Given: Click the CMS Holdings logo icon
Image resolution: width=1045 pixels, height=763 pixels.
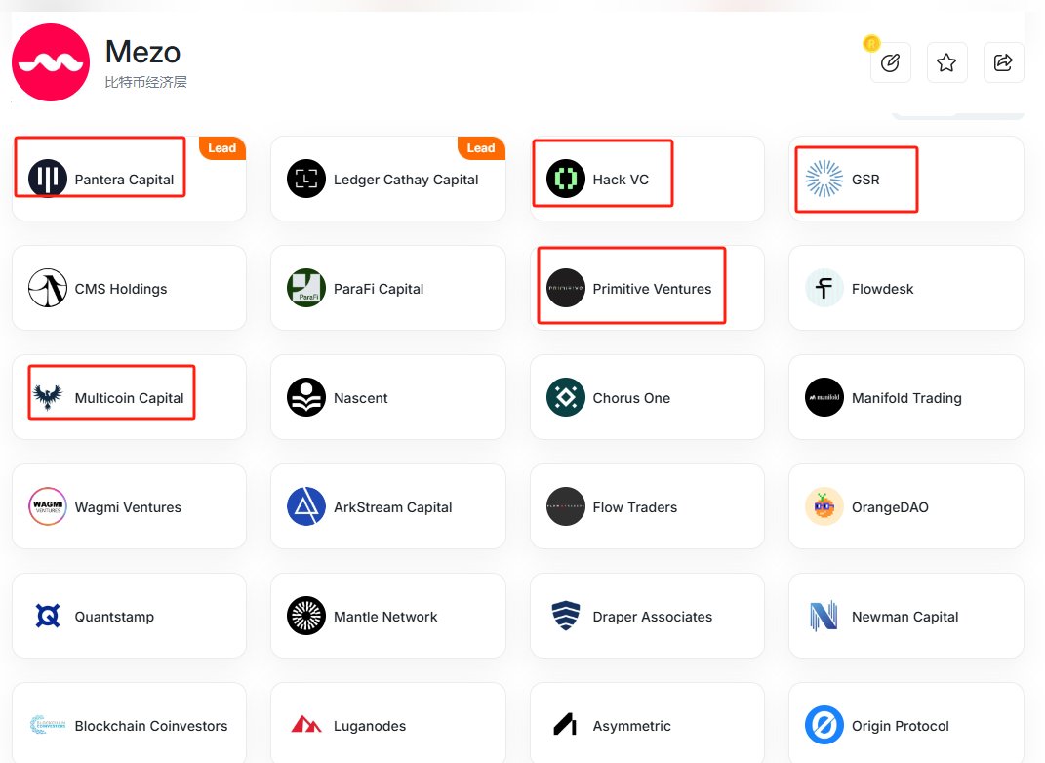Looking at the screenshot, I should coord(47,288).
